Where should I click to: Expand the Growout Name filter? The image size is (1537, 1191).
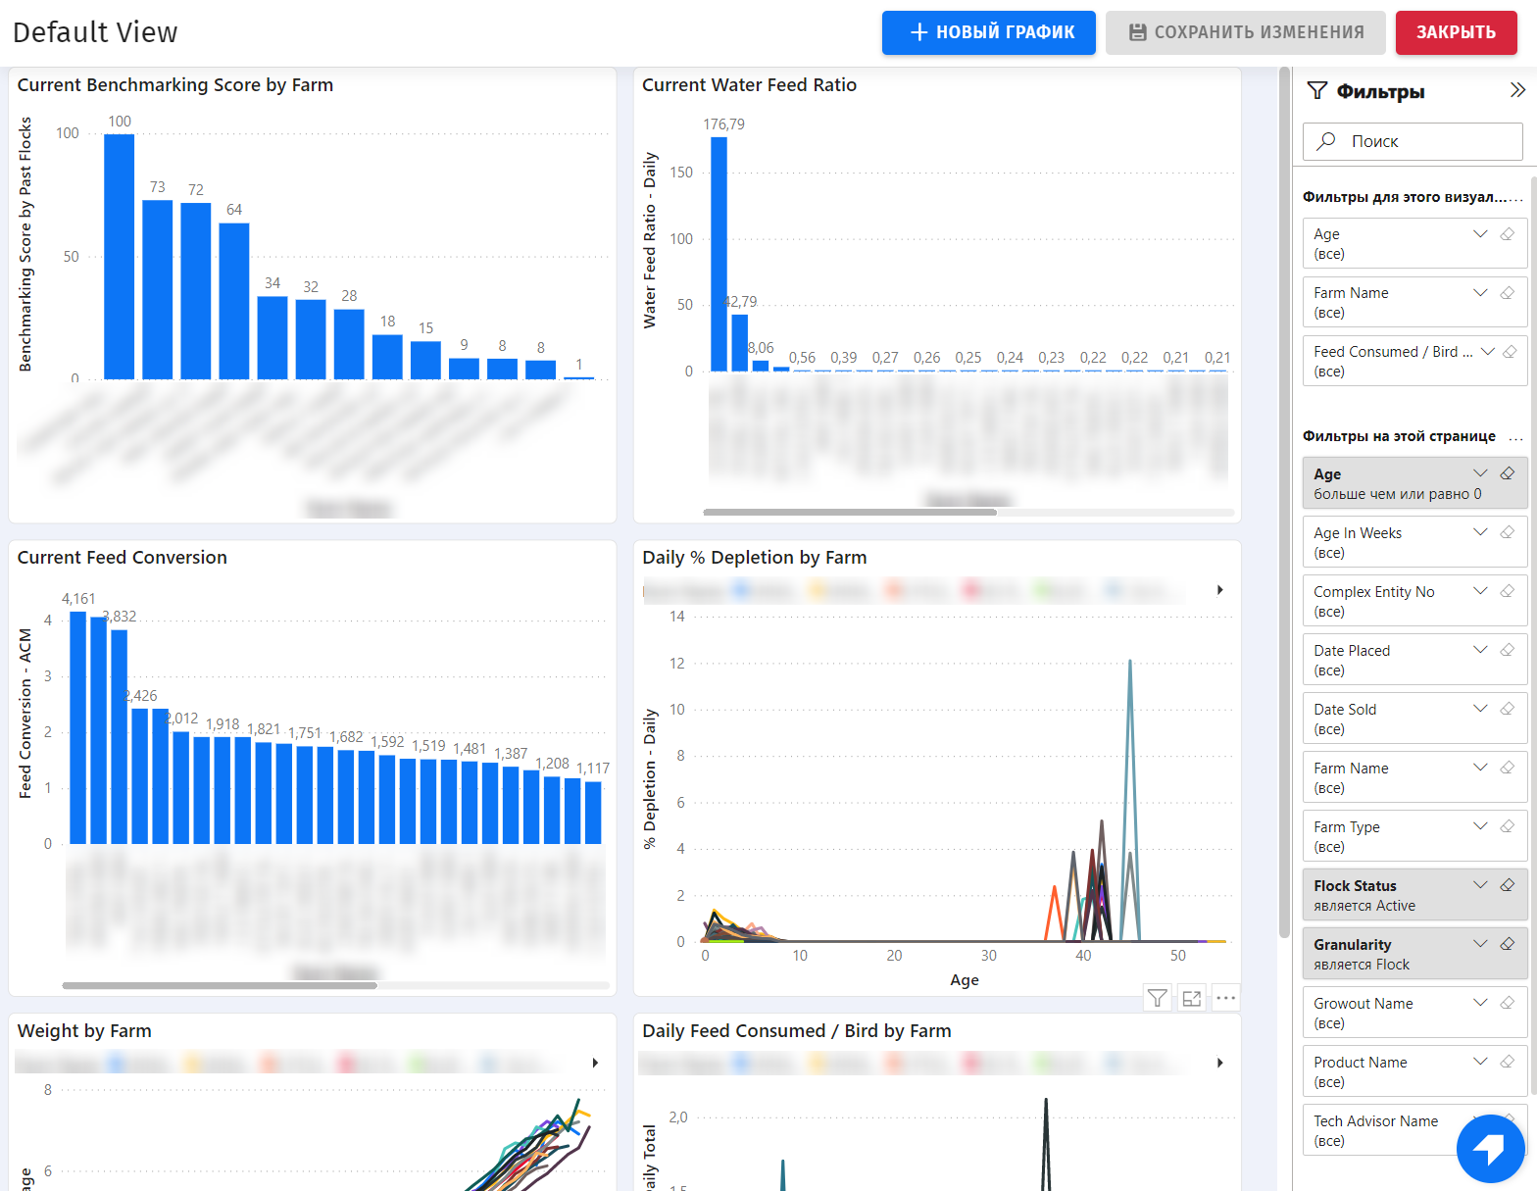pos(1480,1003)
